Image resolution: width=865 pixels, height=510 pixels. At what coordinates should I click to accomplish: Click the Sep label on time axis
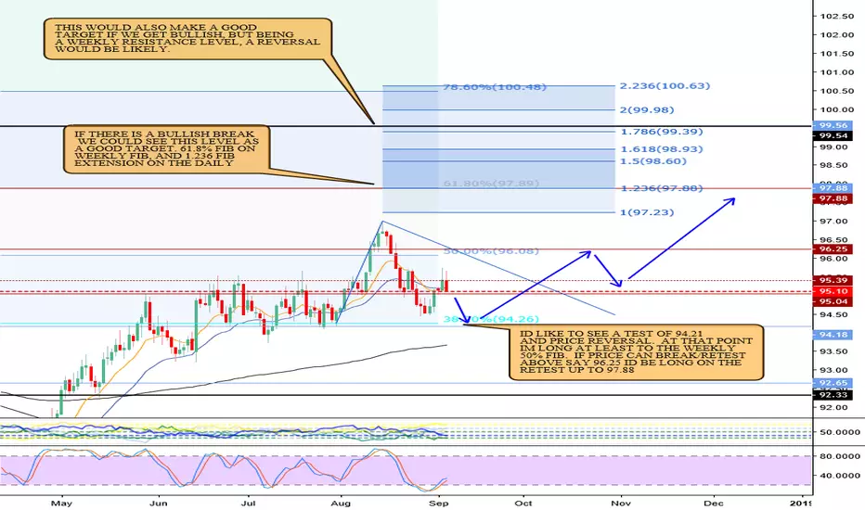(438, 503)
